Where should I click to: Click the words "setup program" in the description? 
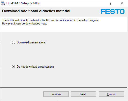point(90,20)
